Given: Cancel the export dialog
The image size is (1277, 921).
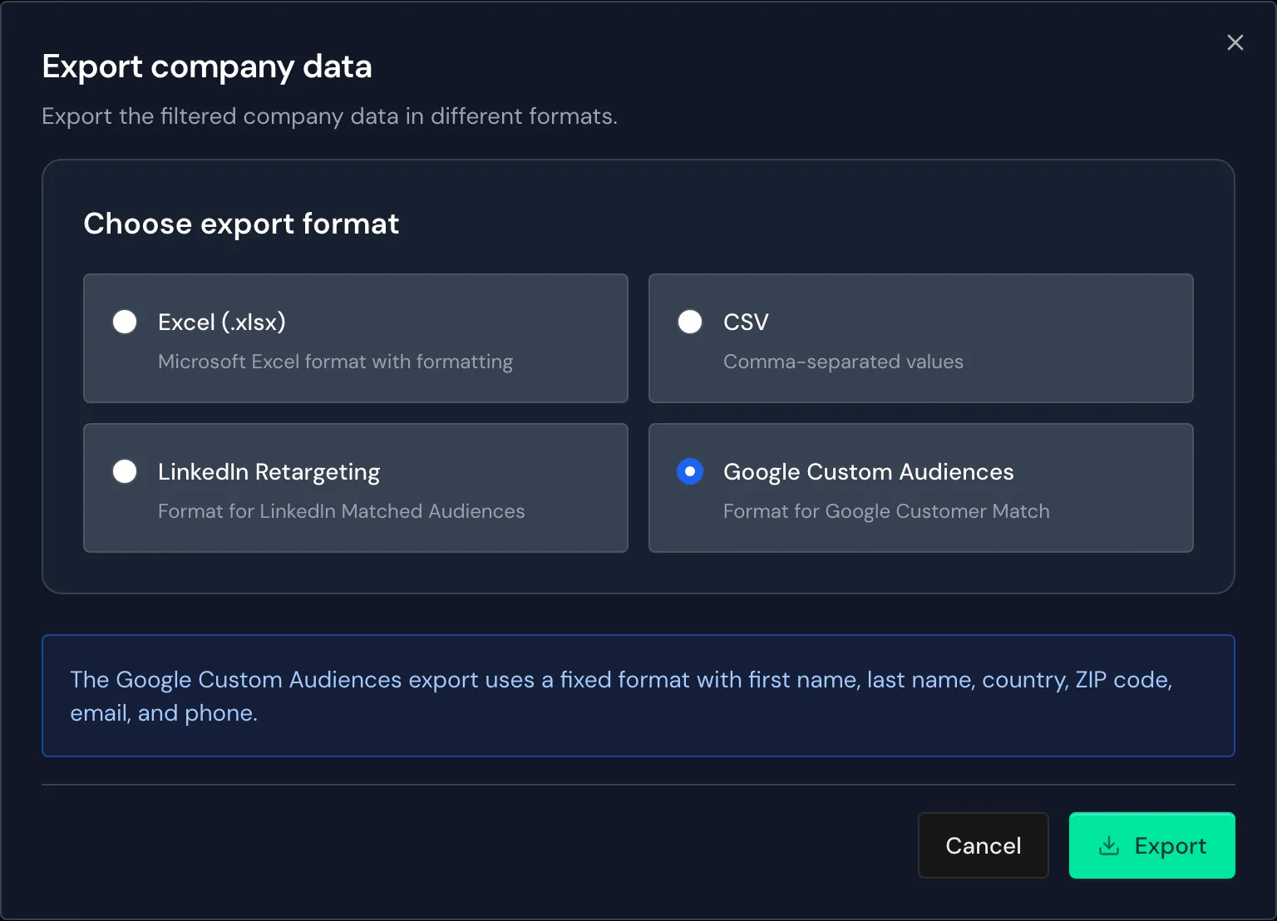Looking at the screenshot, I should [984, 845].
